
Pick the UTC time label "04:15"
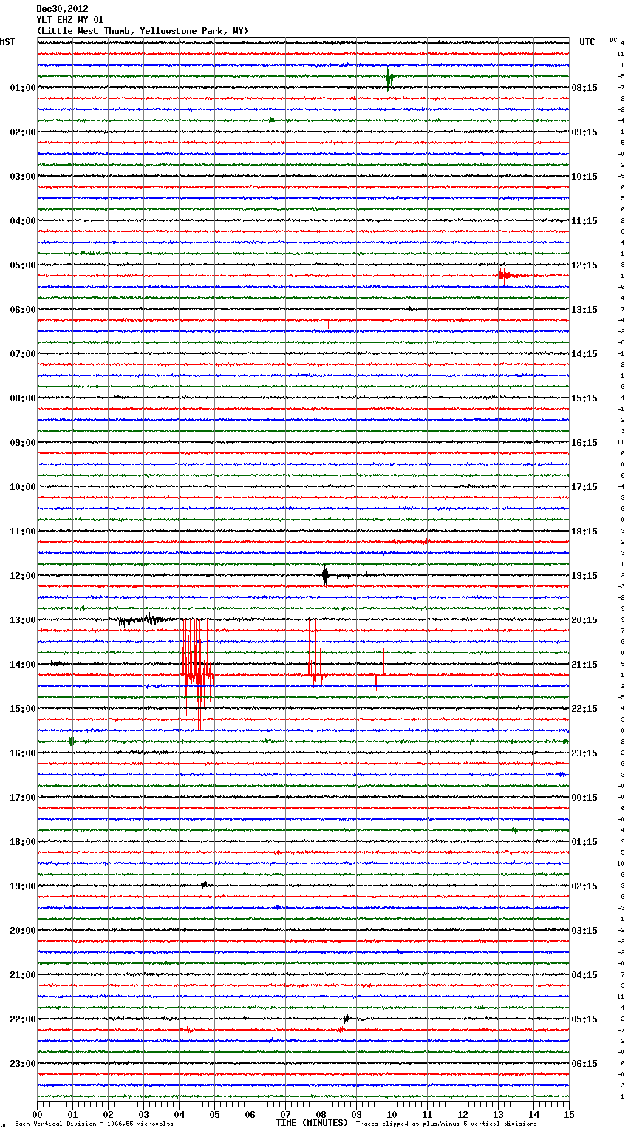click(x=584, y=975)
